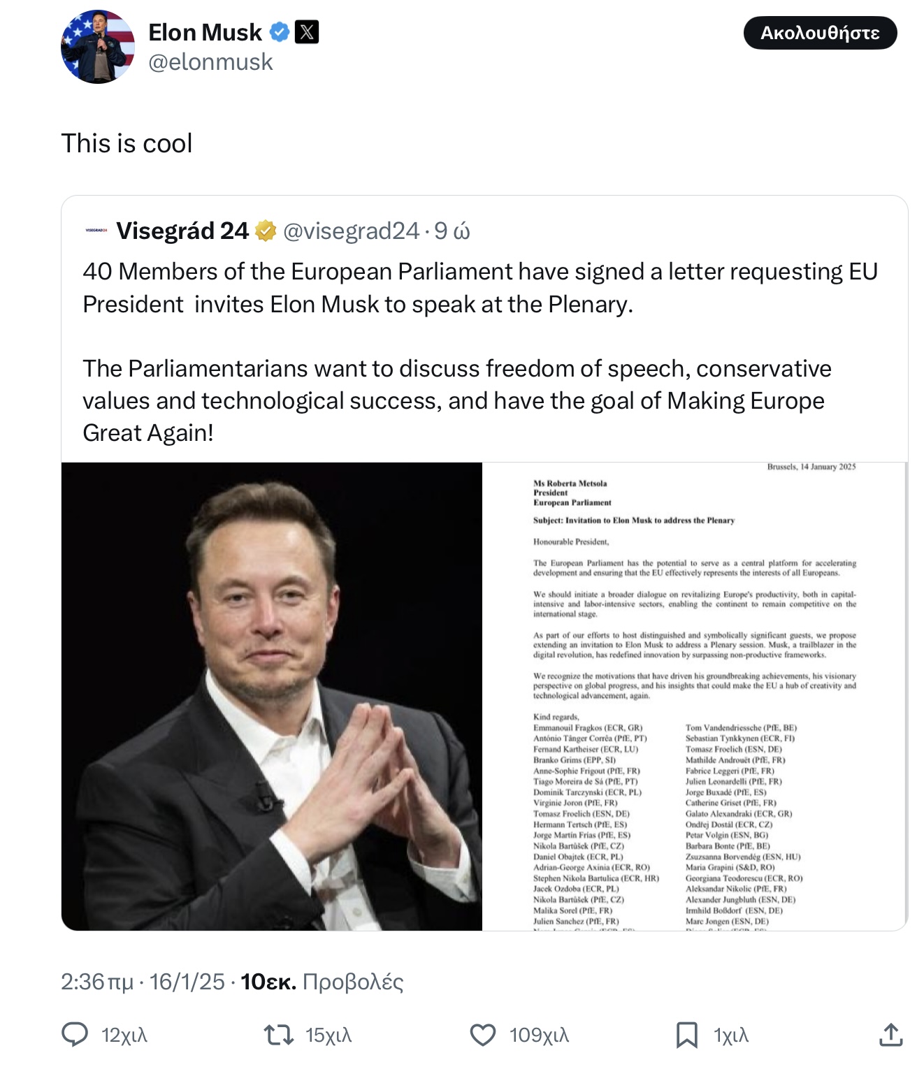Viewport: 924px width, 1083px height.
Task: Bookmark the post via bookmark icon
Action: point(686,1035)
